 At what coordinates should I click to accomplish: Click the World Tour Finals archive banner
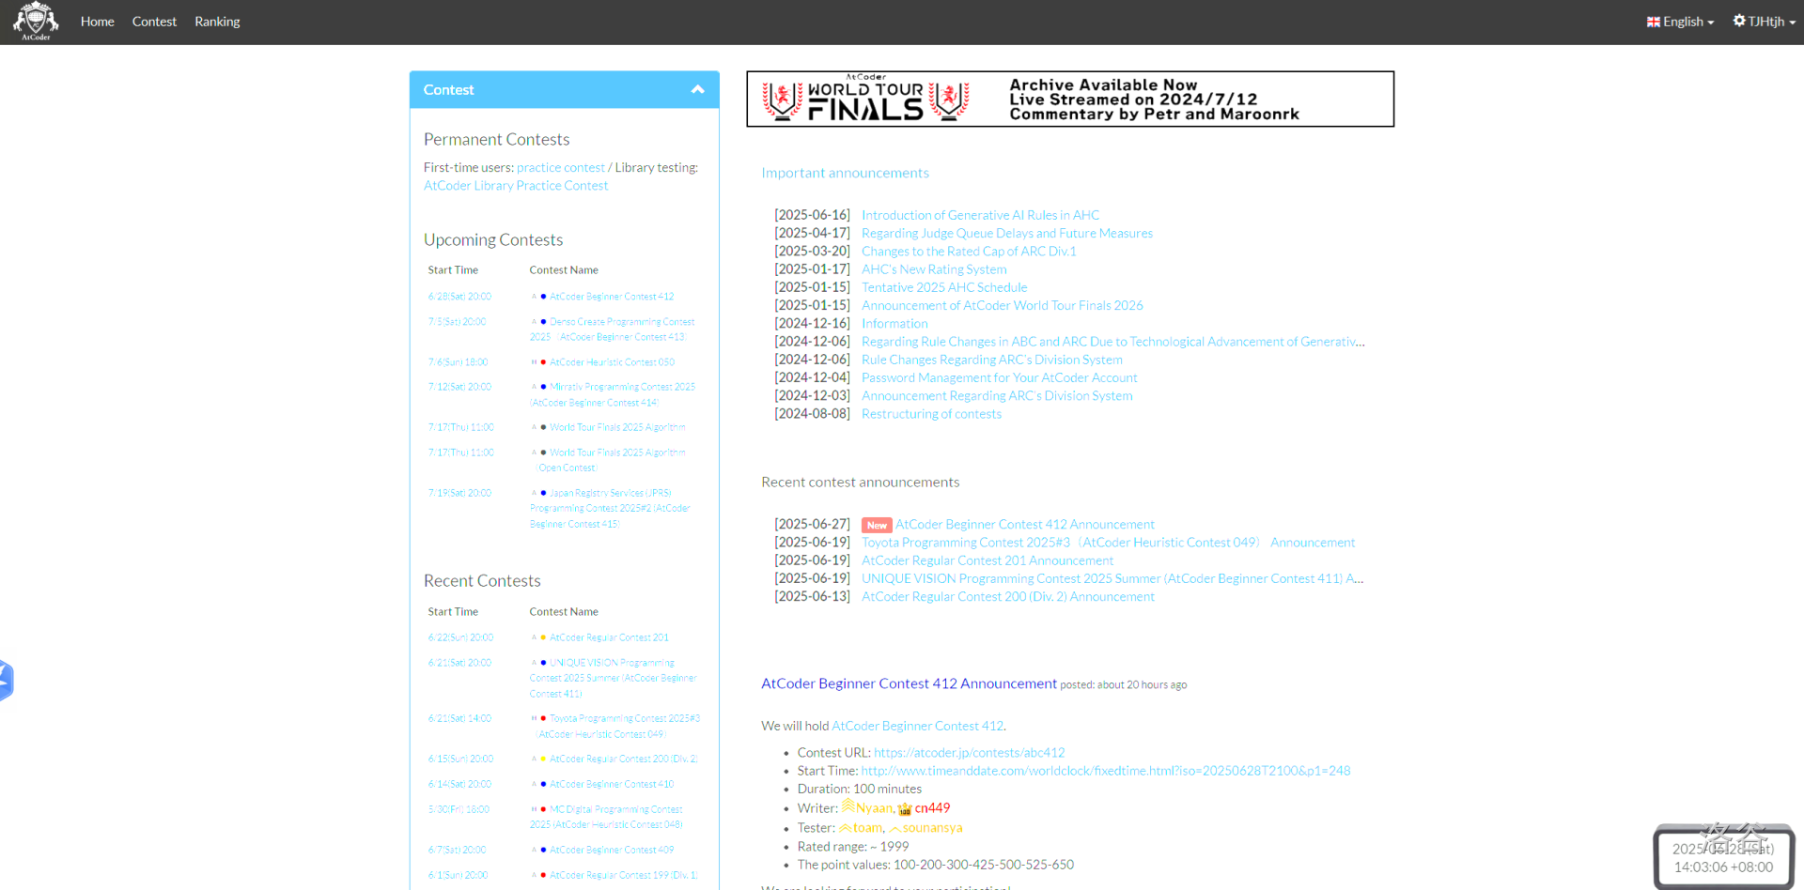pyautogui.click(x=1070, y=99)
